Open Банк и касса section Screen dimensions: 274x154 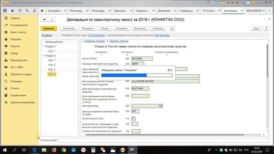[18, 32]
